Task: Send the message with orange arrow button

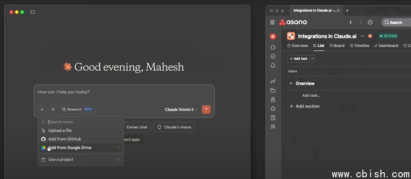Action: click(206, 110)
